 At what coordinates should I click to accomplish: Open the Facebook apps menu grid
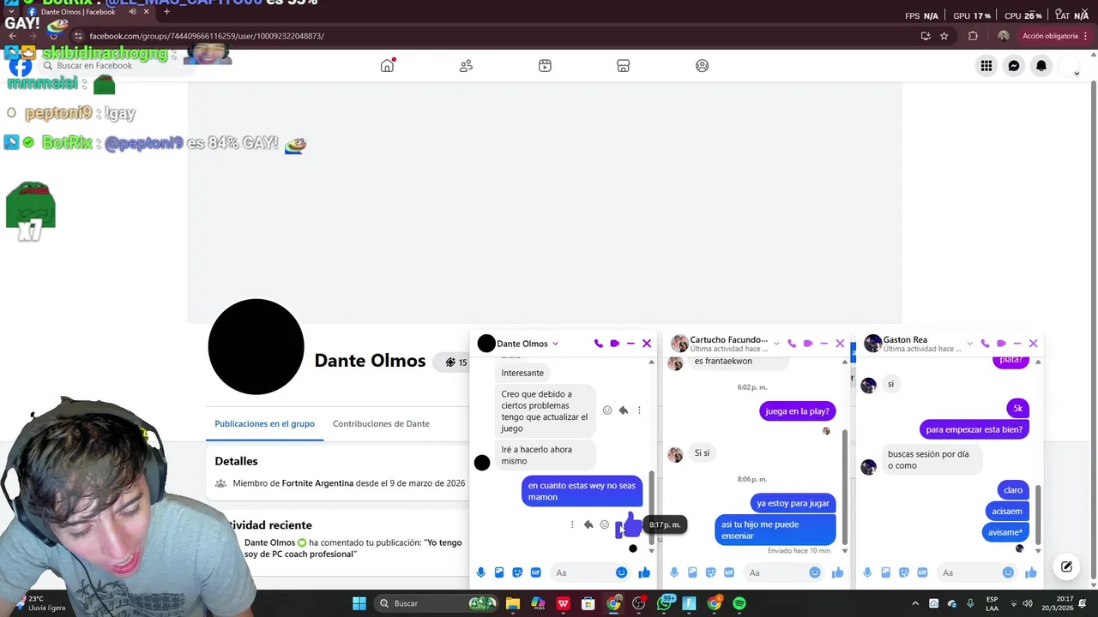[x=986, y=66]
